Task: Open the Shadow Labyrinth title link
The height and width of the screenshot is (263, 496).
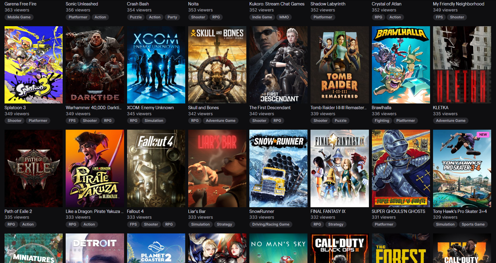Action: pyautogui.click(x=328, y=4)
